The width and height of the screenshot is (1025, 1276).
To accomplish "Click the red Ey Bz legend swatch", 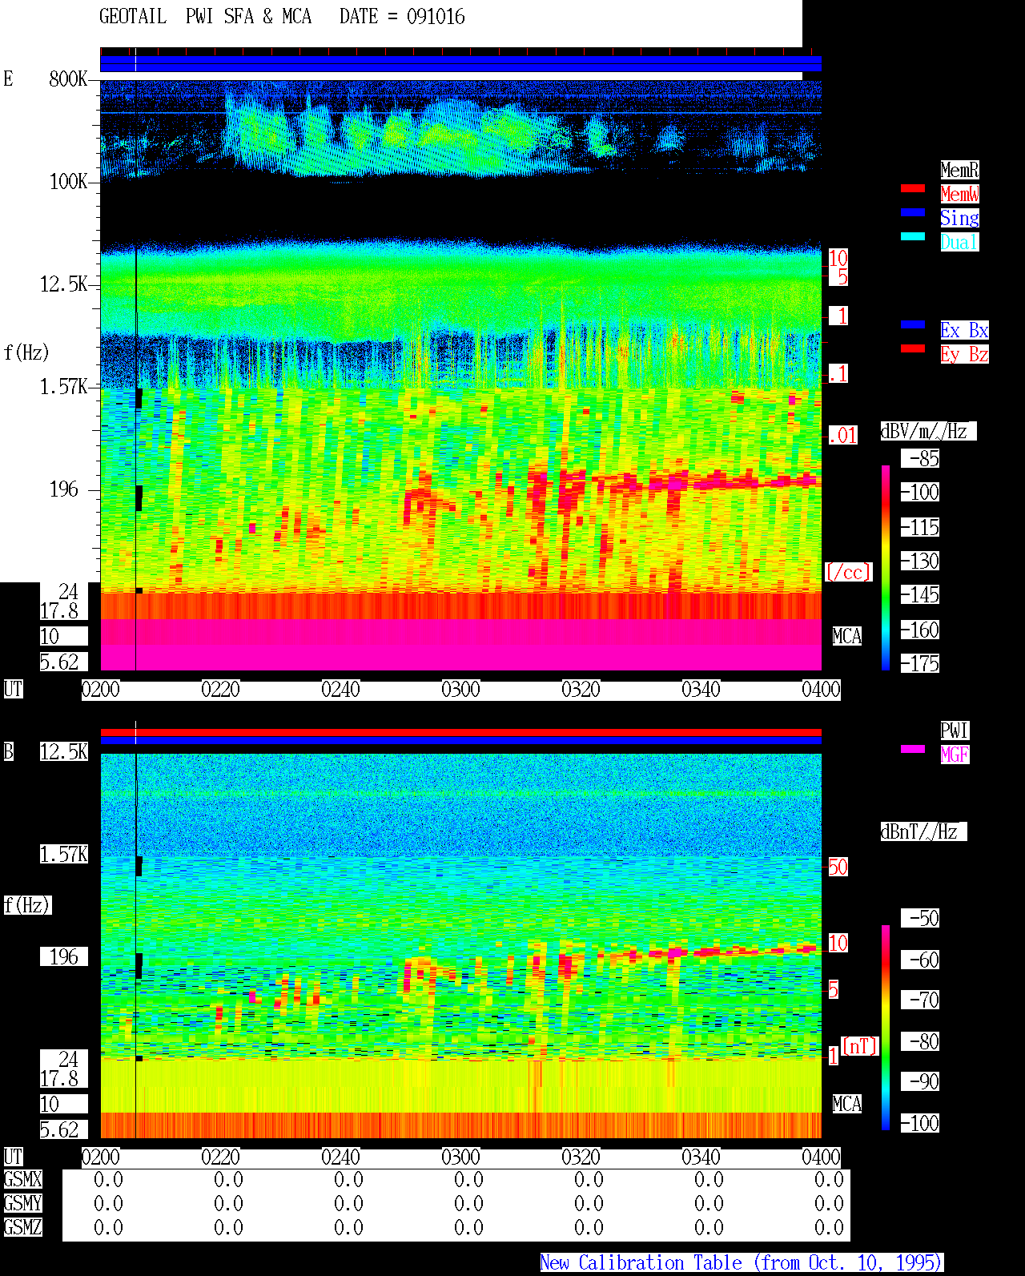I will [913, 348].
